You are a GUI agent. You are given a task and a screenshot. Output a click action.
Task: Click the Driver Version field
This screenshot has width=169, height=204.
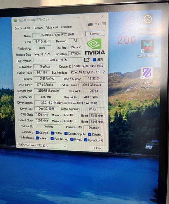click(69, 103)
